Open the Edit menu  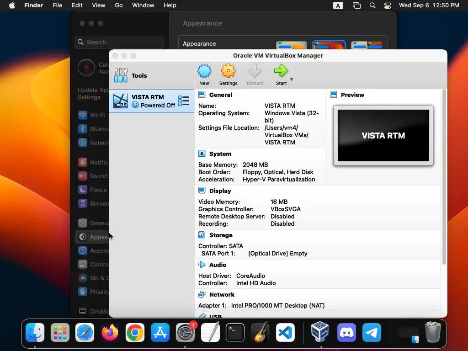(x=77, y=5)
